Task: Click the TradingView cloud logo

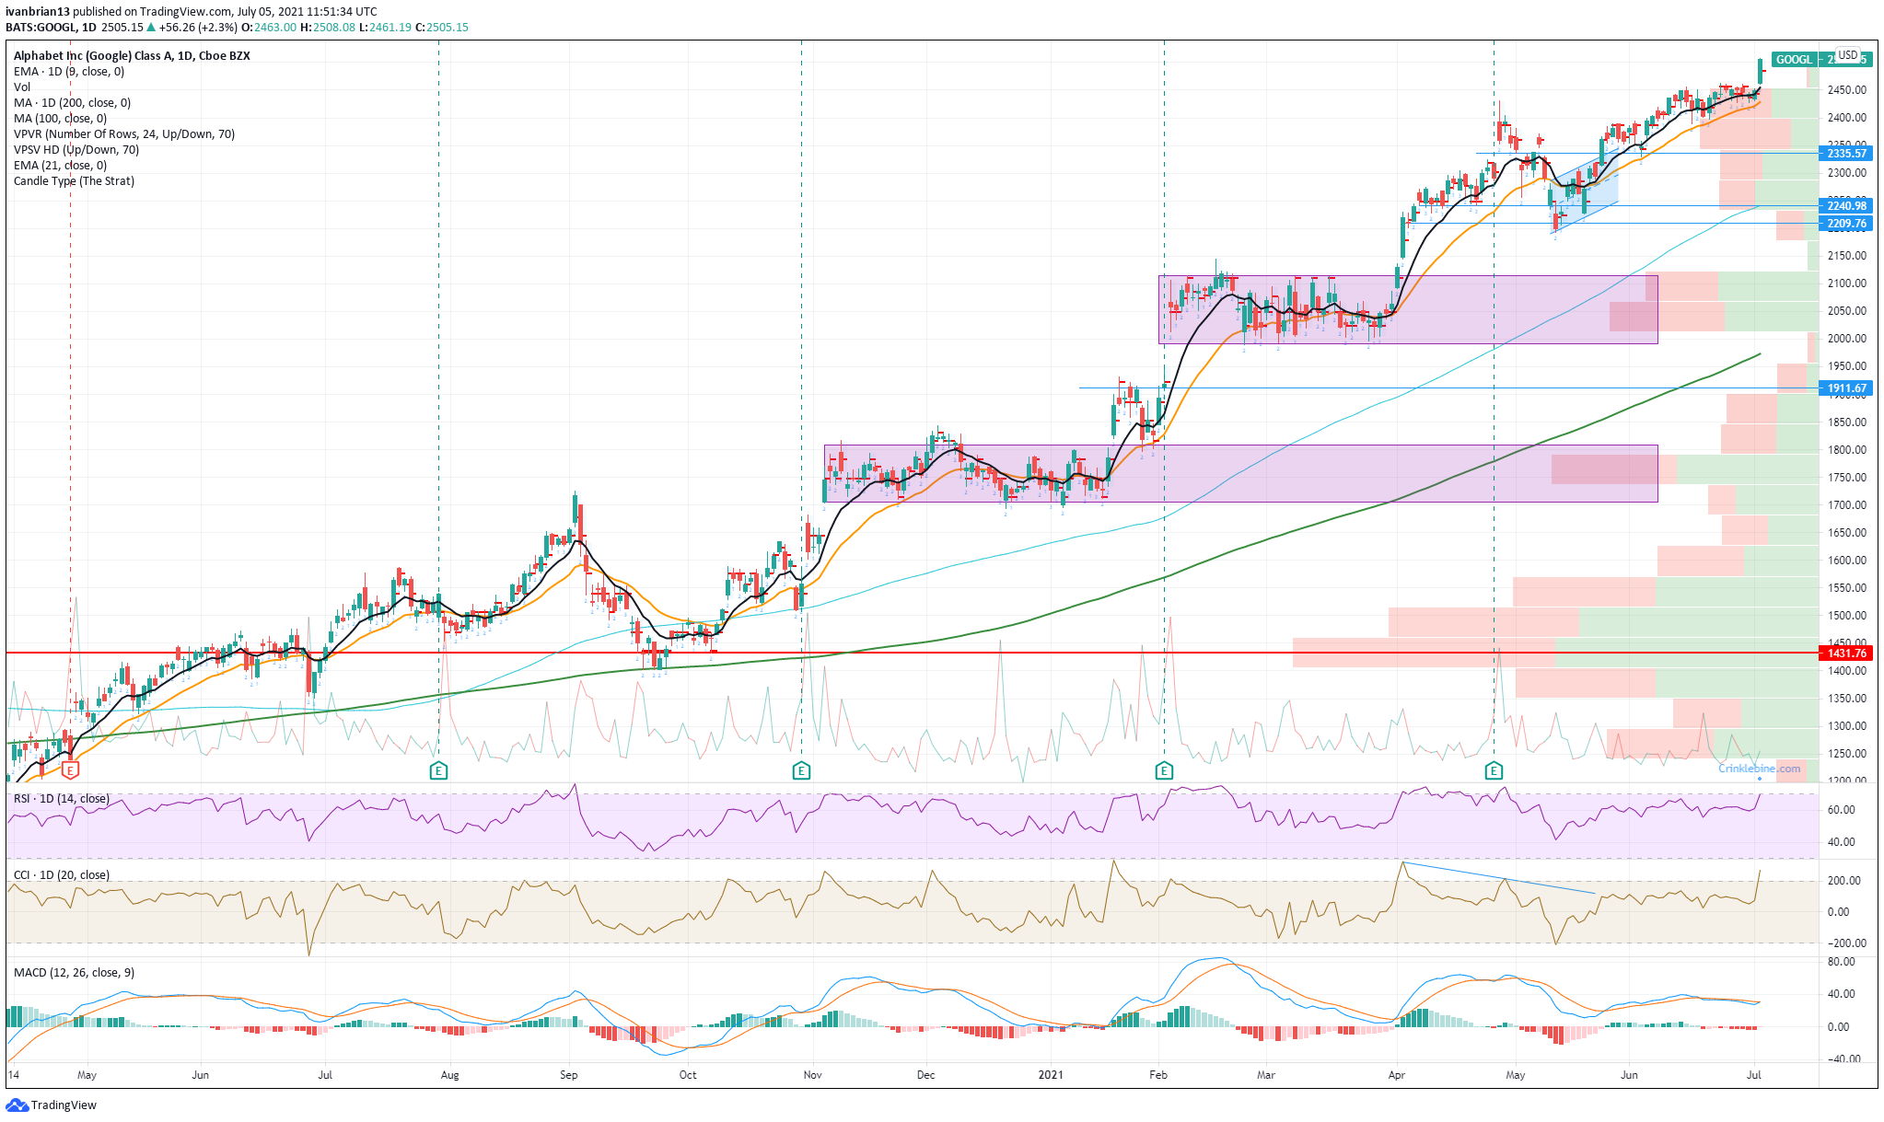Action: [x=17, y=1105]
